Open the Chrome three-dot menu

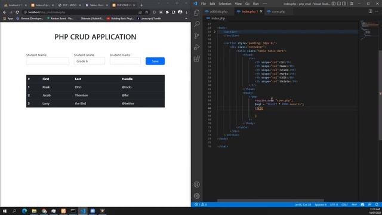[187, 12]
